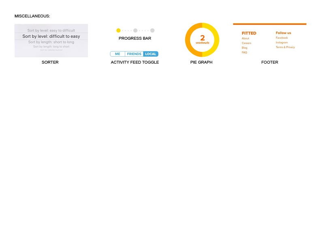Pick 'Sort by length: short to long'

(51, 42)
